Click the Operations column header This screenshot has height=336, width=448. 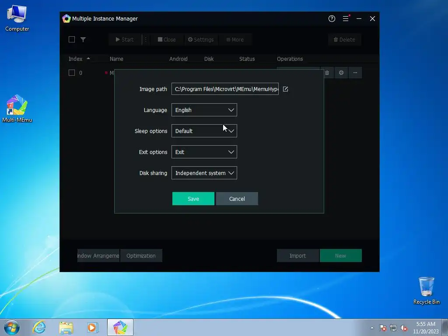(290, 59)
